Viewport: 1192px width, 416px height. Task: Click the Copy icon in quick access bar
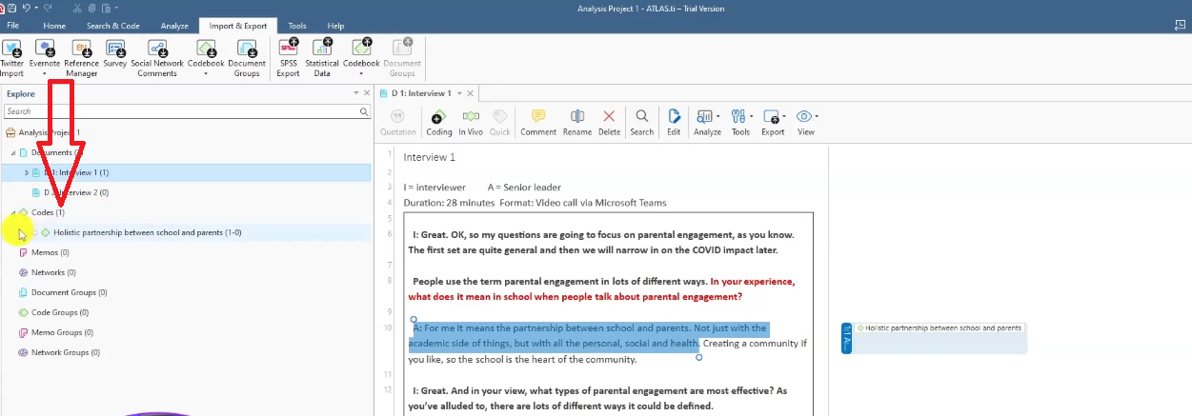coord(91,8)
